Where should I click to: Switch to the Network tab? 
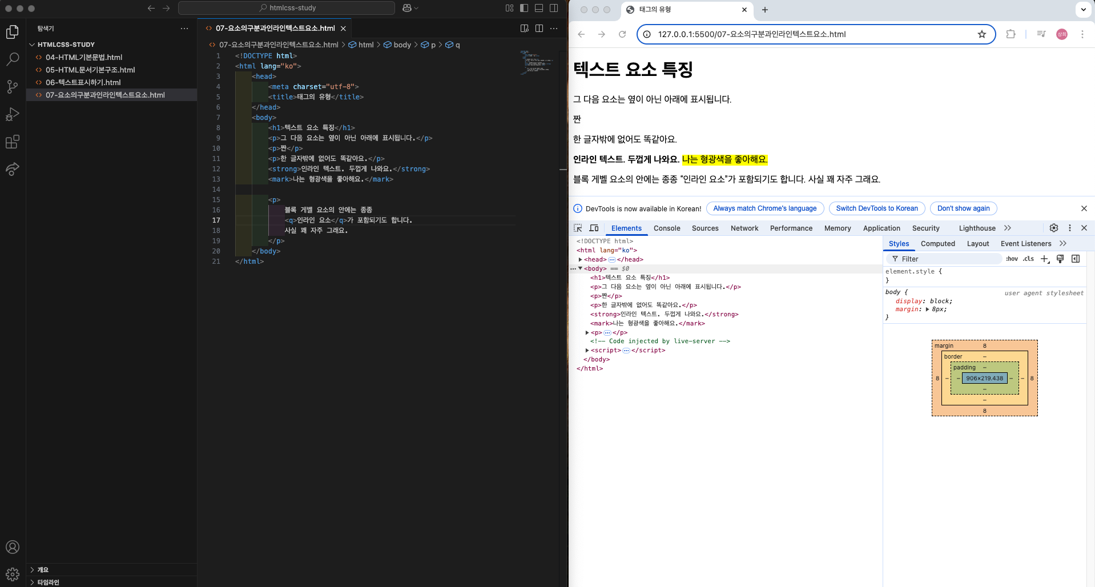744,228
